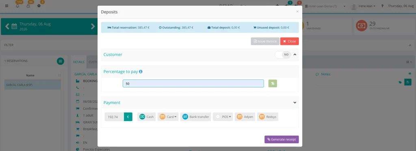This screenshot has width=416, height=151.
Task: Open the Card payment dropdown
Action: pyautogui.click(x=168, y=117)
